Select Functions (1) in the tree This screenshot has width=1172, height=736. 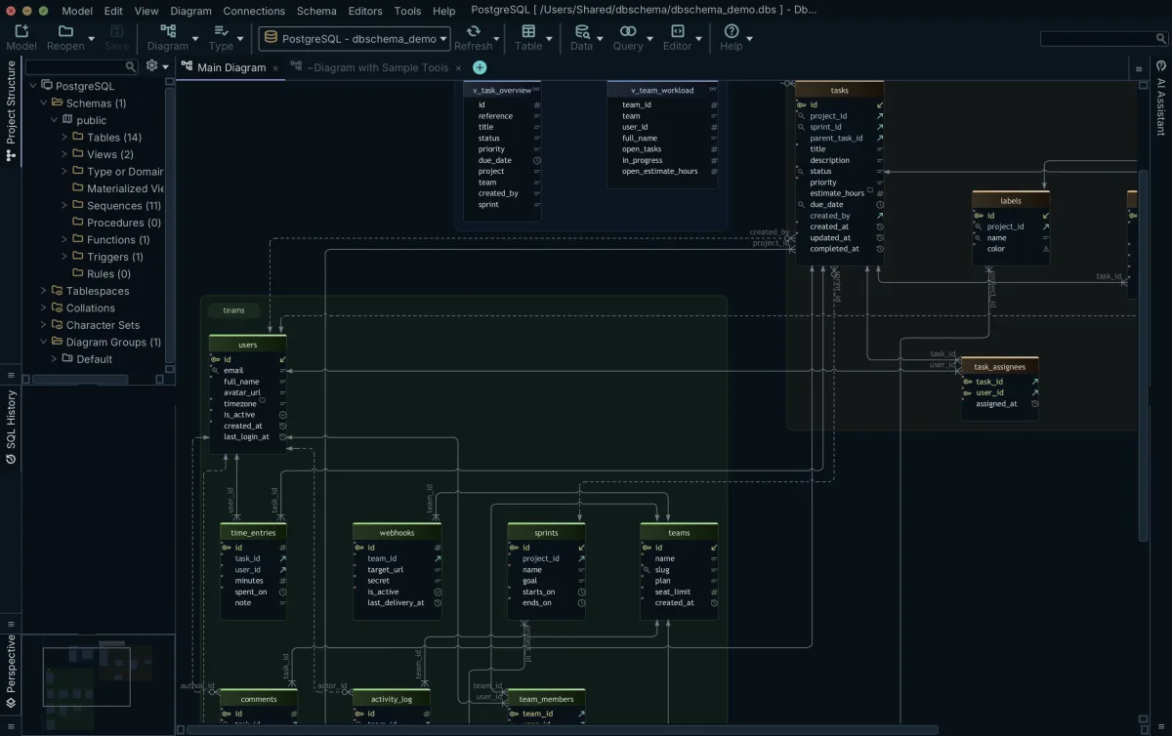118,239
